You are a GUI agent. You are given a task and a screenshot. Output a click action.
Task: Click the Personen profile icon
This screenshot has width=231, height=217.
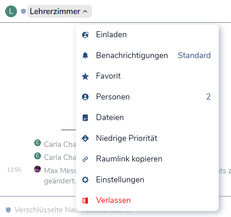pyautogui.click(x=85, y=97)
